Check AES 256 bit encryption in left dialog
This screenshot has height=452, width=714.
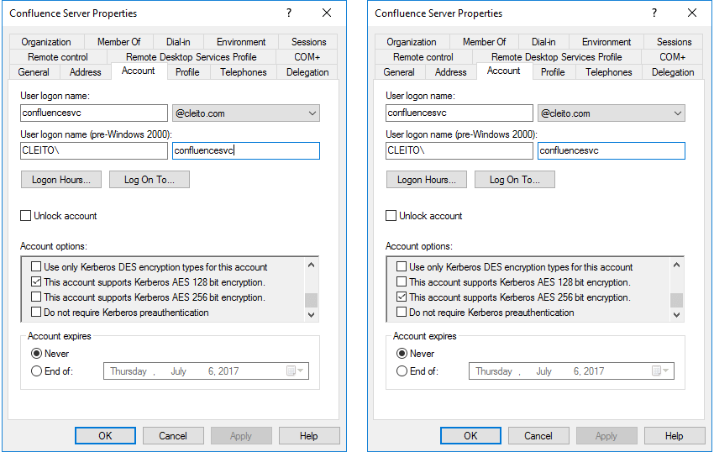(36, 297)
